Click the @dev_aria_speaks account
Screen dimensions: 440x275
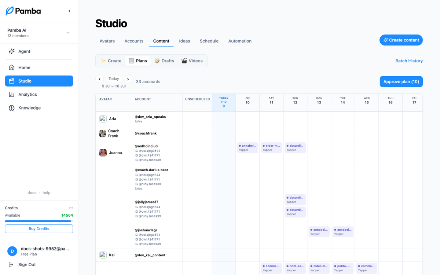tap(150, 117)
